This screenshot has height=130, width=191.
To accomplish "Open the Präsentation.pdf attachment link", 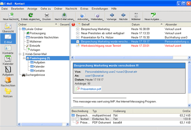I will tap(91, 89).
